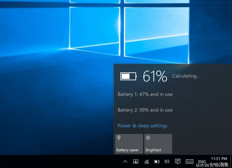
Task: Open the volume speaker tray icon
Action: [167, 162]
